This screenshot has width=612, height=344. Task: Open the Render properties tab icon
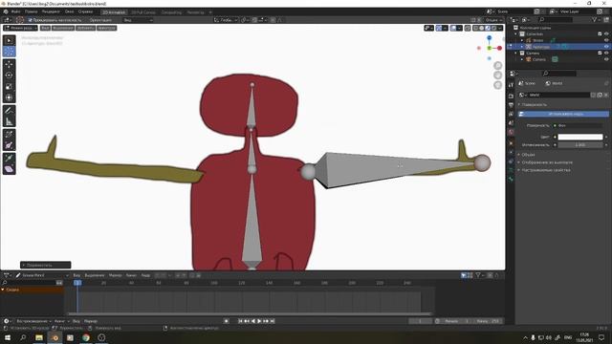[x=511, y=96]
